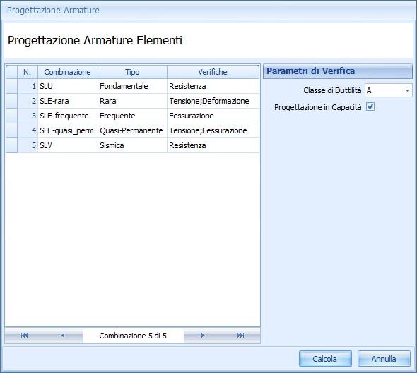Screen dimensions: 417x373
Task: Go to next combination record
Action: click(x=203, y=336)
